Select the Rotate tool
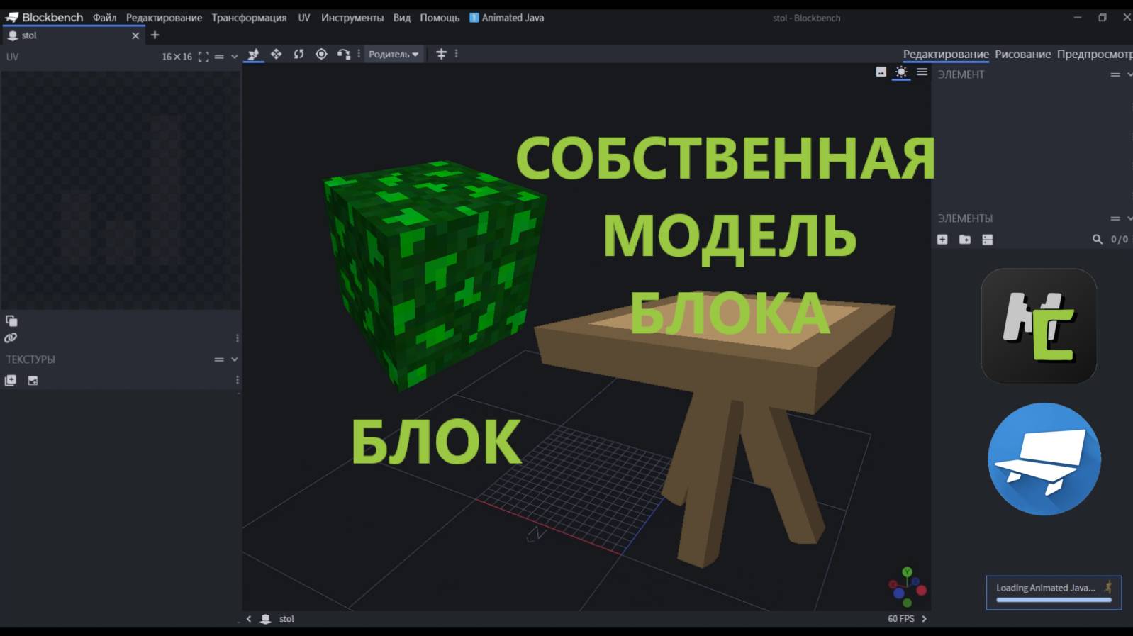 point(298,54)
